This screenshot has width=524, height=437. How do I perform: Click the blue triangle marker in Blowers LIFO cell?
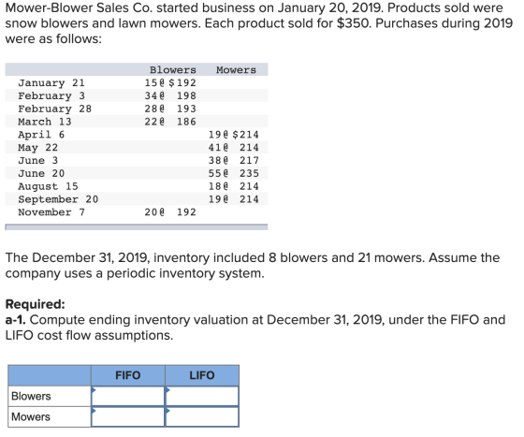(x=168, y=389)
